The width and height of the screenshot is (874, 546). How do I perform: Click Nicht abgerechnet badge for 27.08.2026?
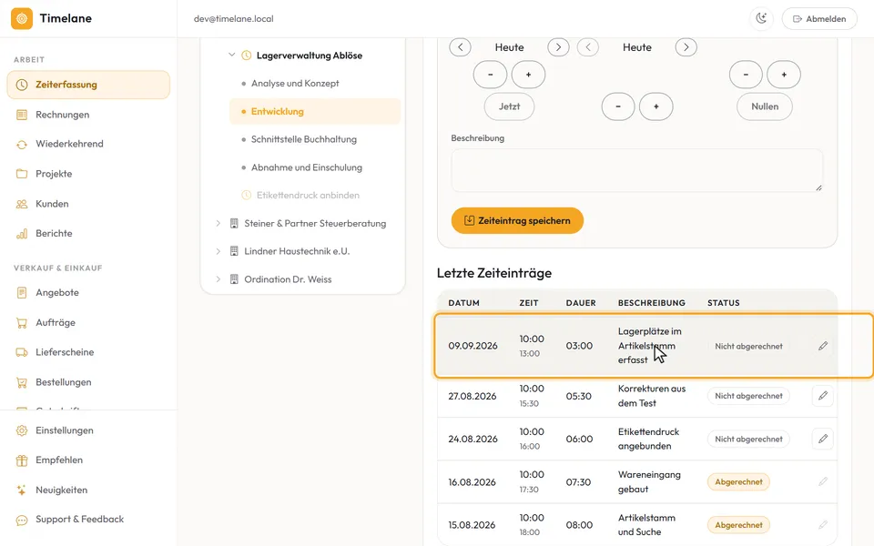(x=748, y=396)
